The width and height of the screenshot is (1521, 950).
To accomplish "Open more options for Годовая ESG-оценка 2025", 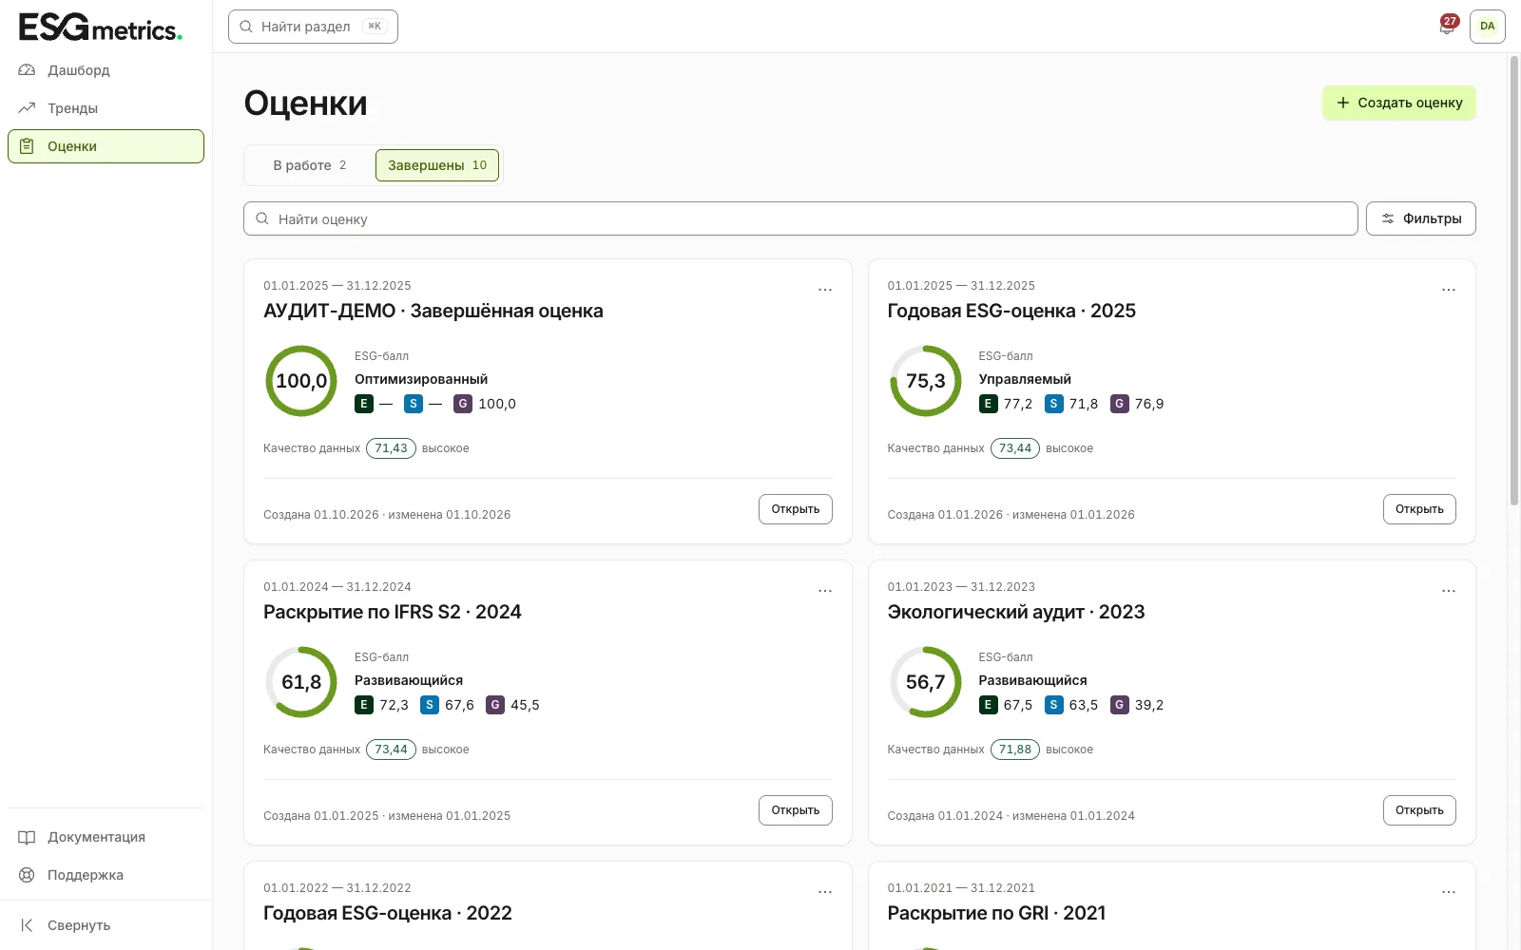I will [x=1449, y=290].
